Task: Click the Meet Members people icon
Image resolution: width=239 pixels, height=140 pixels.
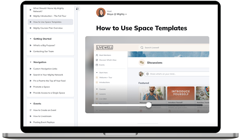Action: tap(97, 55)
